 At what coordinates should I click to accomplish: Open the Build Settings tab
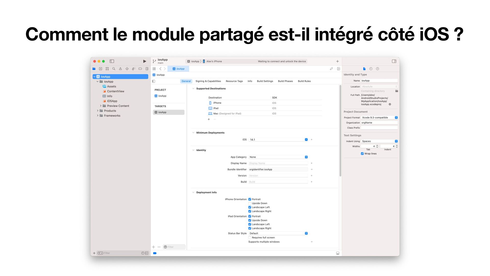click(x=265, y=81)
